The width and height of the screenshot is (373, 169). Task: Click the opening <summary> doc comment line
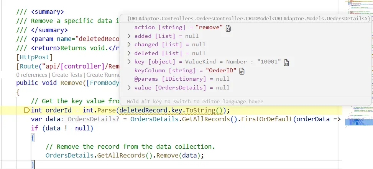point(40,12)
